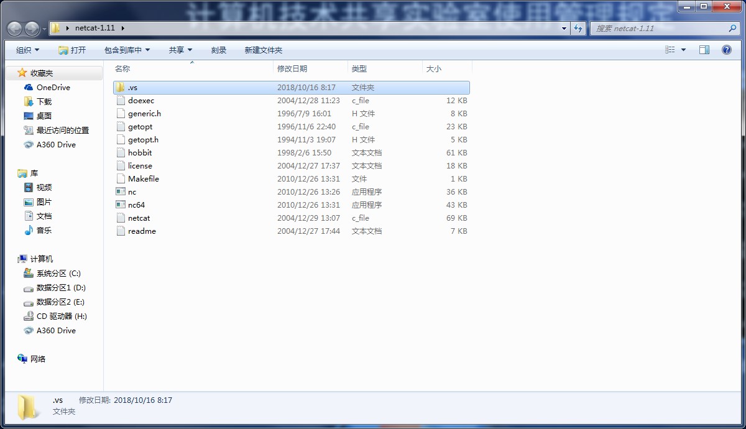The width and height of the screenshot is (746, 429).
Task: Expand netcat-1.11 breadcrumb arrow
Action: [122, 28]
